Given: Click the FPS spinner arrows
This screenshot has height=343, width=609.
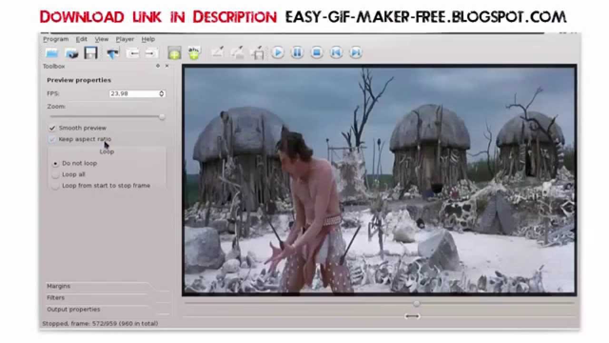Looking at the screenshot, I should [x=162, y=94].
